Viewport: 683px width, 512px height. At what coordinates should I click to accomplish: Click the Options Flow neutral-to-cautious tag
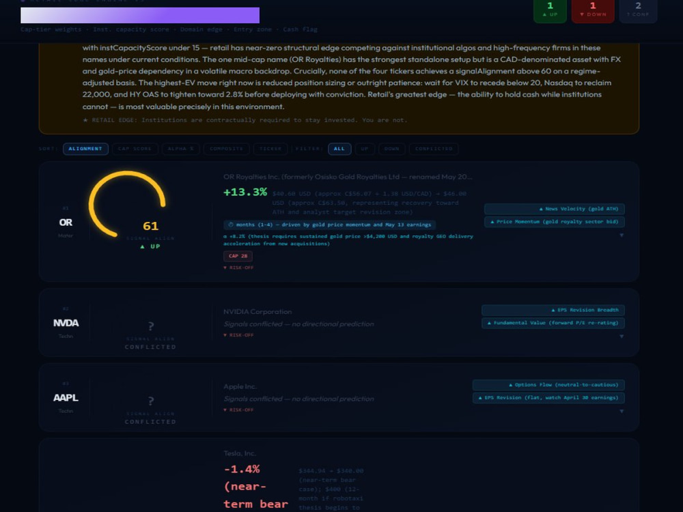548,385
